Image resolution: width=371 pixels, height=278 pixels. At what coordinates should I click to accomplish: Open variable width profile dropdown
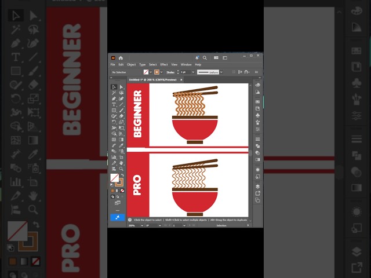221,72
